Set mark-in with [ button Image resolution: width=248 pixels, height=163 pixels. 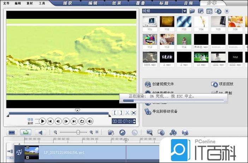click(115, 113)
